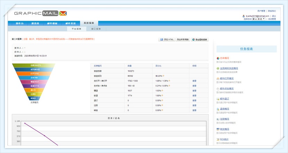The height and width of the screenshot is (153, 288).
Task: Click the orange 打开1782 funnel segment
Action: tap(34, 73)
